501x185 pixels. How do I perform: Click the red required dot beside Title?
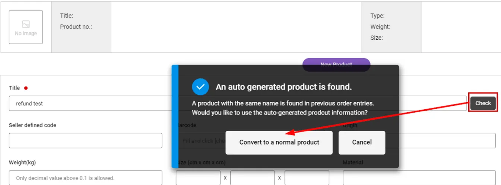26,88
